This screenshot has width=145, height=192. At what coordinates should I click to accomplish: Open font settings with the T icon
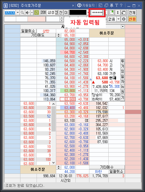click(x=117, y=5)
